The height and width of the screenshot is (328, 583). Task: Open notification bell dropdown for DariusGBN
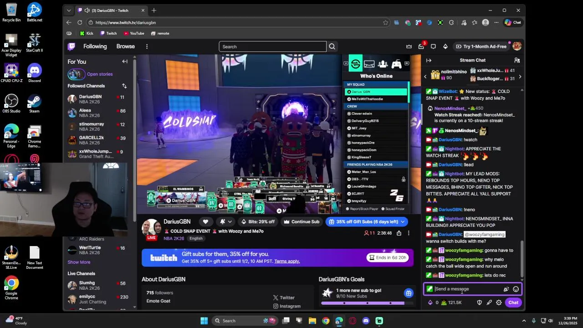click(225, 221)
